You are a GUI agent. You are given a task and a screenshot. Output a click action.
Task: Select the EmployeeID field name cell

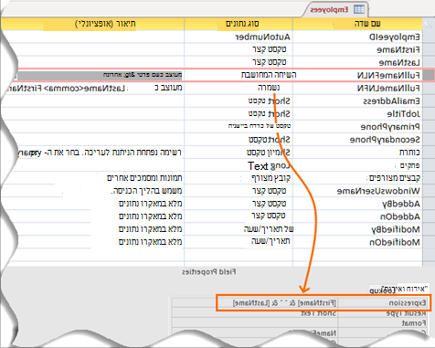pyautogui.click(x=357, y=37)
